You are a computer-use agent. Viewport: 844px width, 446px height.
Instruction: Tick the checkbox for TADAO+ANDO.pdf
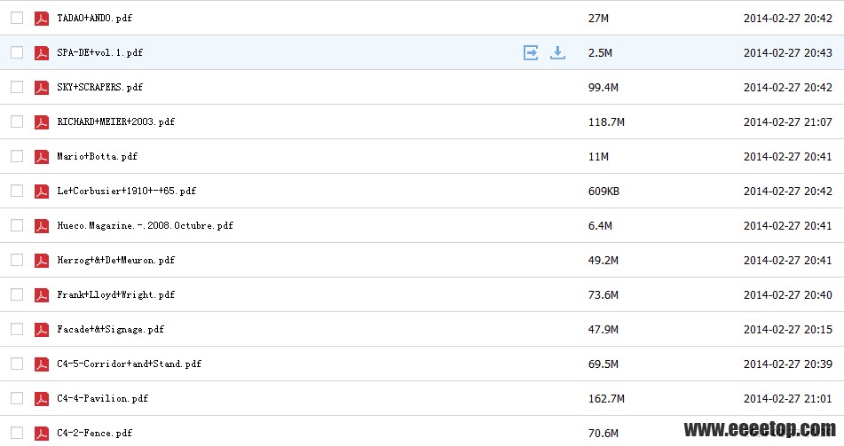point(17,18)
